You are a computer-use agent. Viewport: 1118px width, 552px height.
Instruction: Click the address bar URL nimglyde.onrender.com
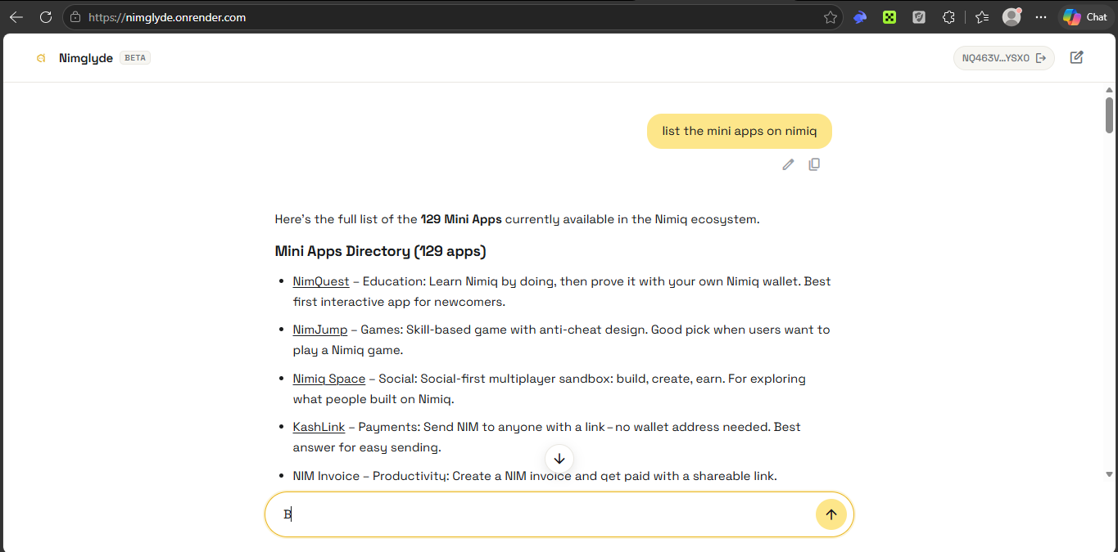[167, 17]
